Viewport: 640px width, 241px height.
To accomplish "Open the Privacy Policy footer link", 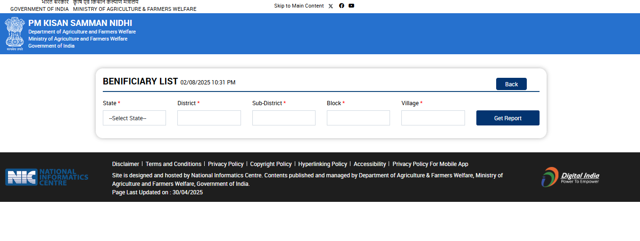I will [226, 164].
